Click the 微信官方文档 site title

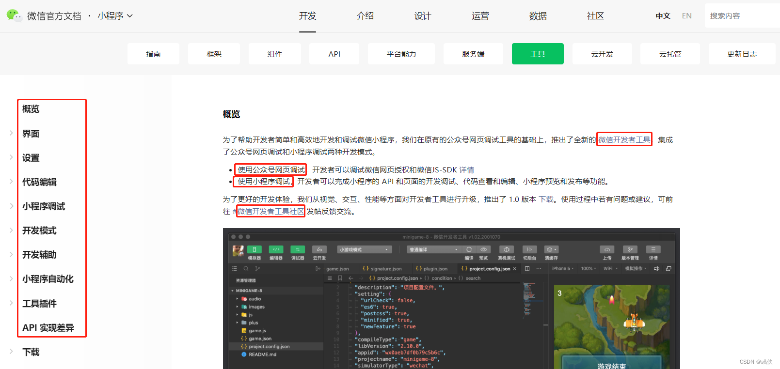tap(54, 16)
